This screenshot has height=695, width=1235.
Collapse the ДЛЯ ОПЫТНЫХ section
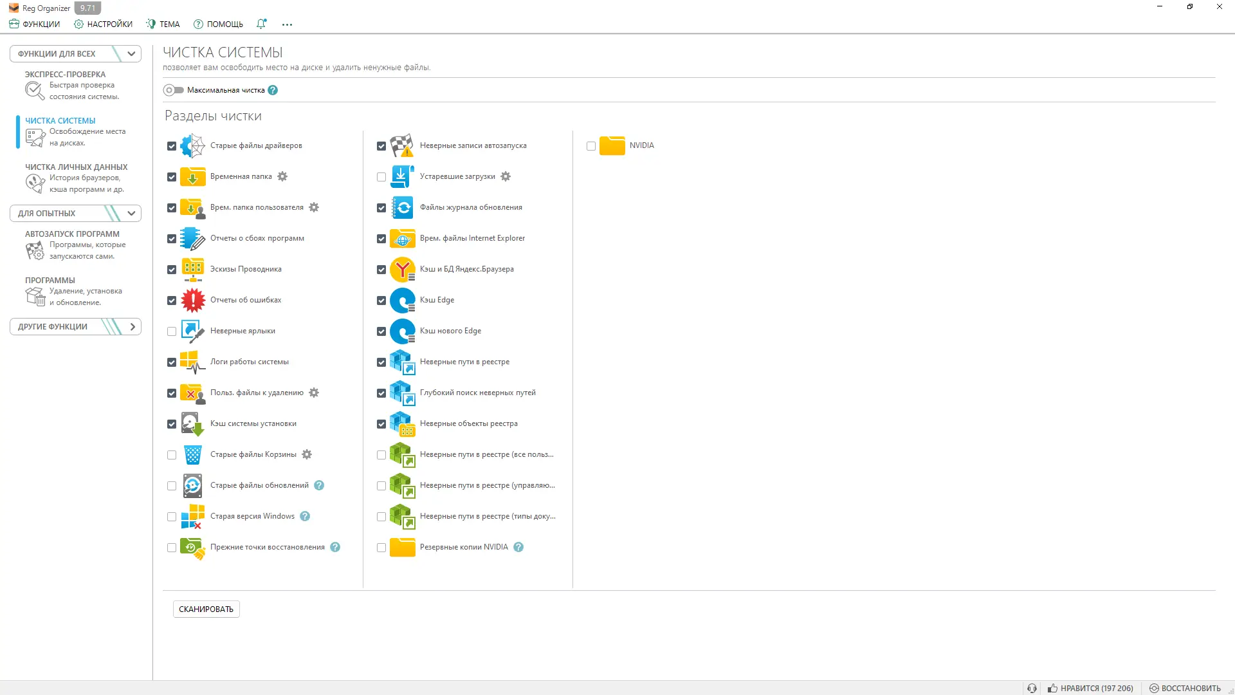pos(131,213)
